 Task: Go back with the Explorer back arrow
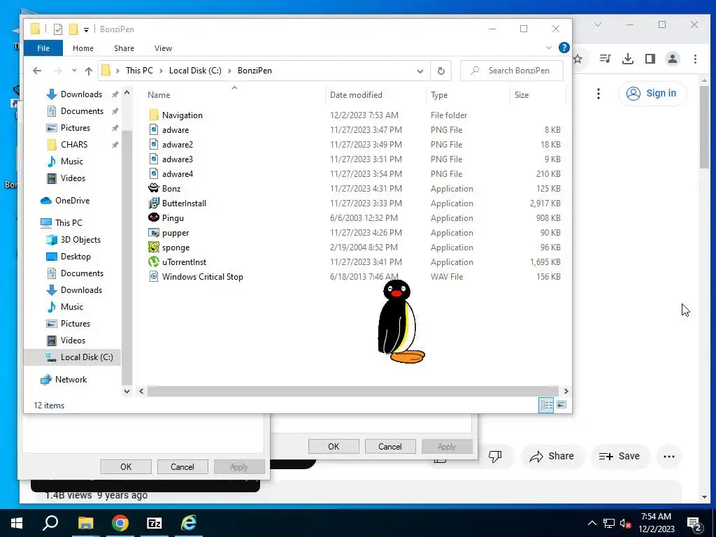(x=37, y=71)
